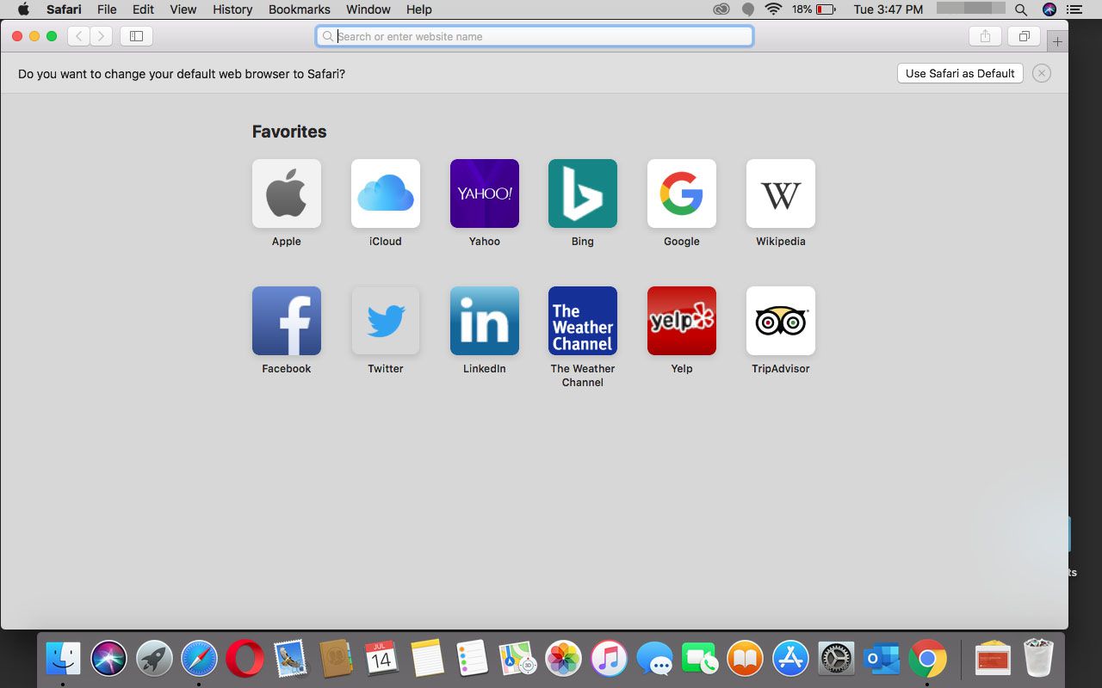1102x688 pixels.
Task: Open the Bing favorite tile
Action: 583,193
